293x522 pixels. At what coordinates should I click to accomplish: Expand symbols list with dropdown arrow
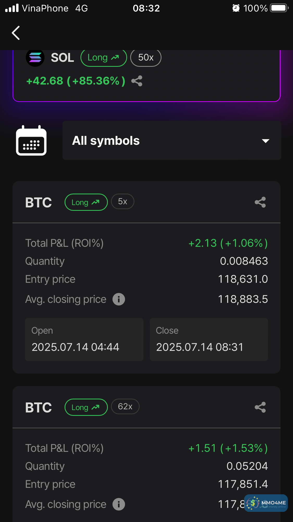(265, 141)
